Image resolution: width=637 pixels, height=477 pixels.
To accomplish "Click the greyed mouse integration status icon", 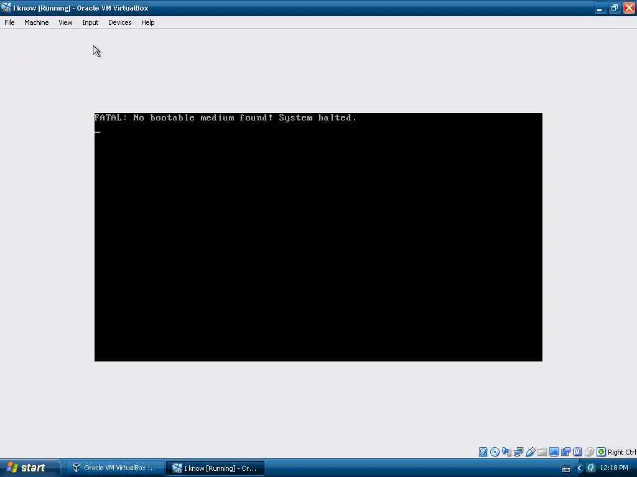I will point(590,452).
